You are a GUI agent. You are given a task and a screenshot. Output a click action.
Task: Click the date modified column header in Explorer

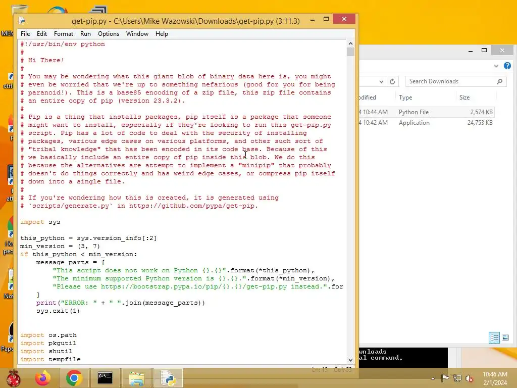[x=377, y=98]
